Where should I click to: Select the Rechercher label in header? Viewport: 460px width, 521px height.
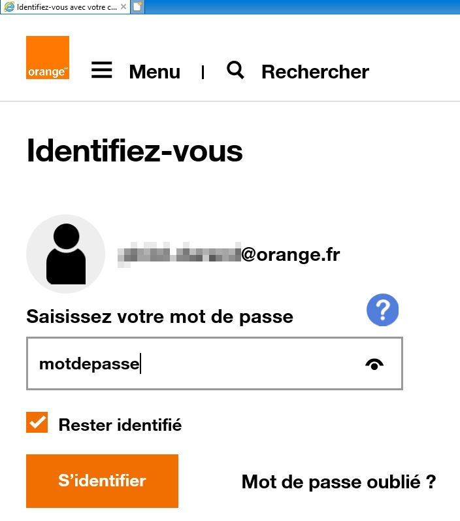click(x=315, y=72)
